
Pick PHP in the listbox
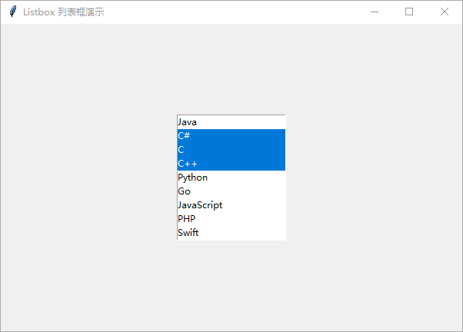231,219
